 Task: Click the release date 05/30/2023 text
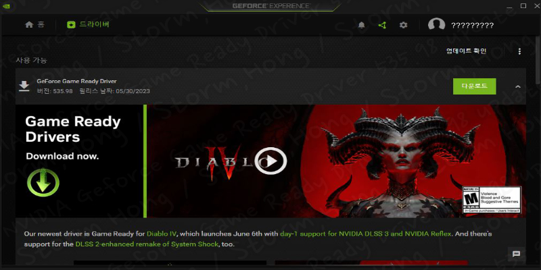click(114, 91)
